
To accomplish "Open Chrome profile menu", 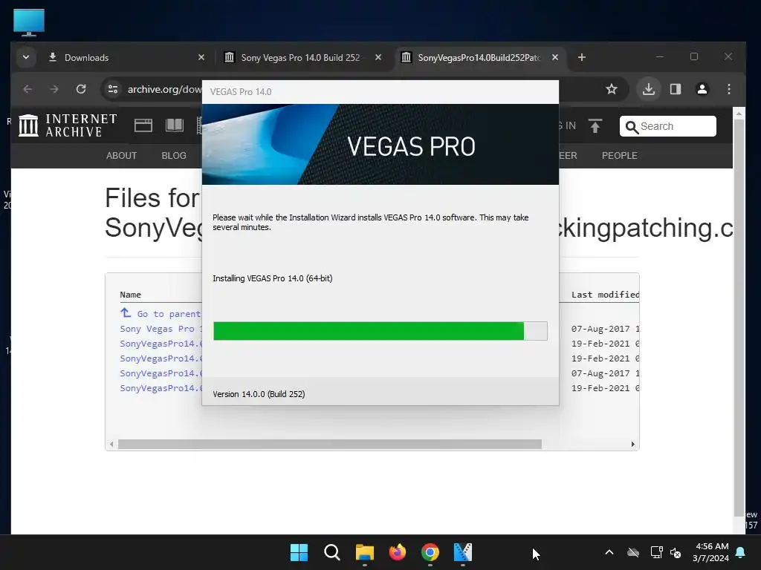I will point(702,89).
